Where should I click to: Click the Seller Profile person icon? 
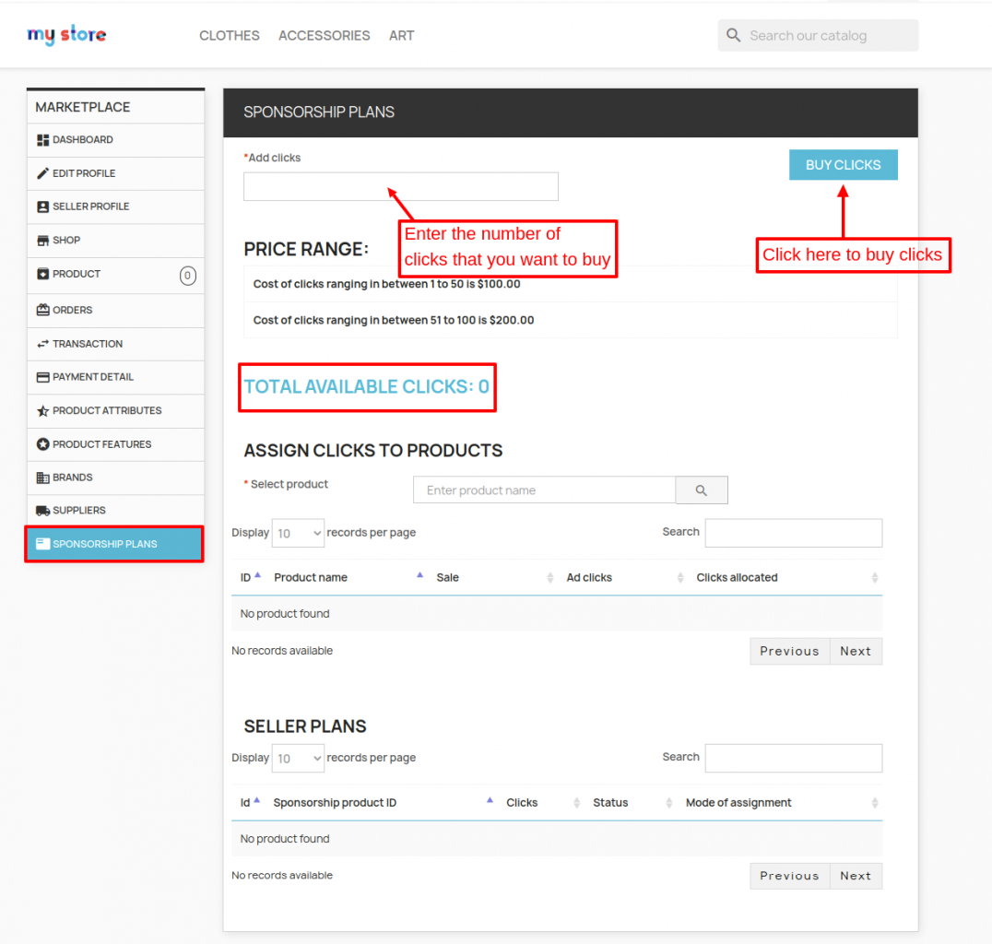[42, 206]
